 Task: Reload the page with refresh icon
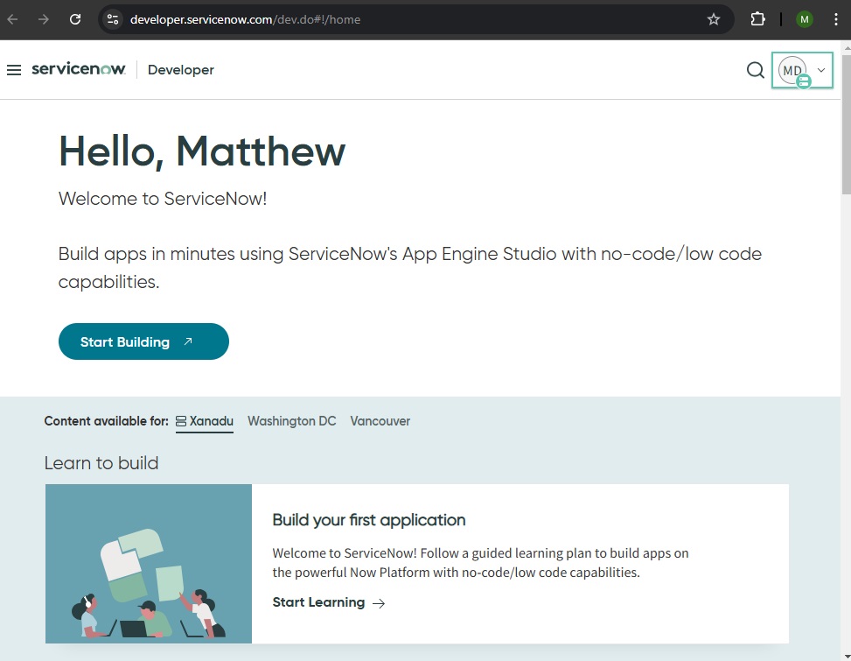point(75,19)
